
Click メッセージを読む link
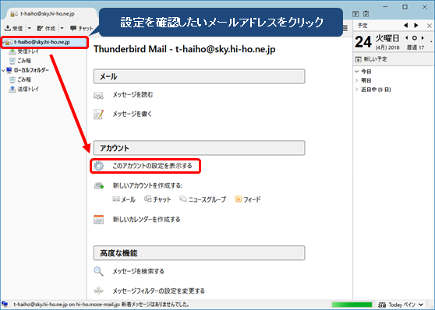pyautogui.click(x=133, y=95)
